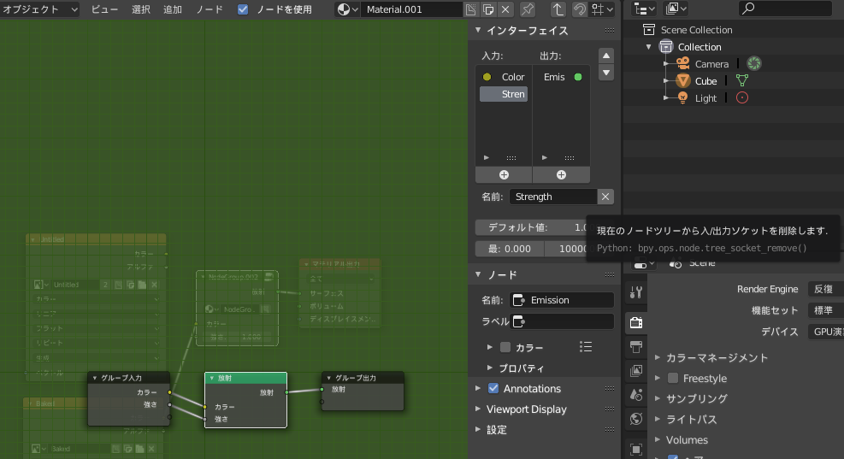The image size is (844, 459).
Task: Expand the Viewport Display panel
Action: click(x=478, y=409)
